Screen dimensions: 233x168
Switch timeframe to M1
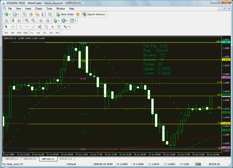click(x=6, y=33)
